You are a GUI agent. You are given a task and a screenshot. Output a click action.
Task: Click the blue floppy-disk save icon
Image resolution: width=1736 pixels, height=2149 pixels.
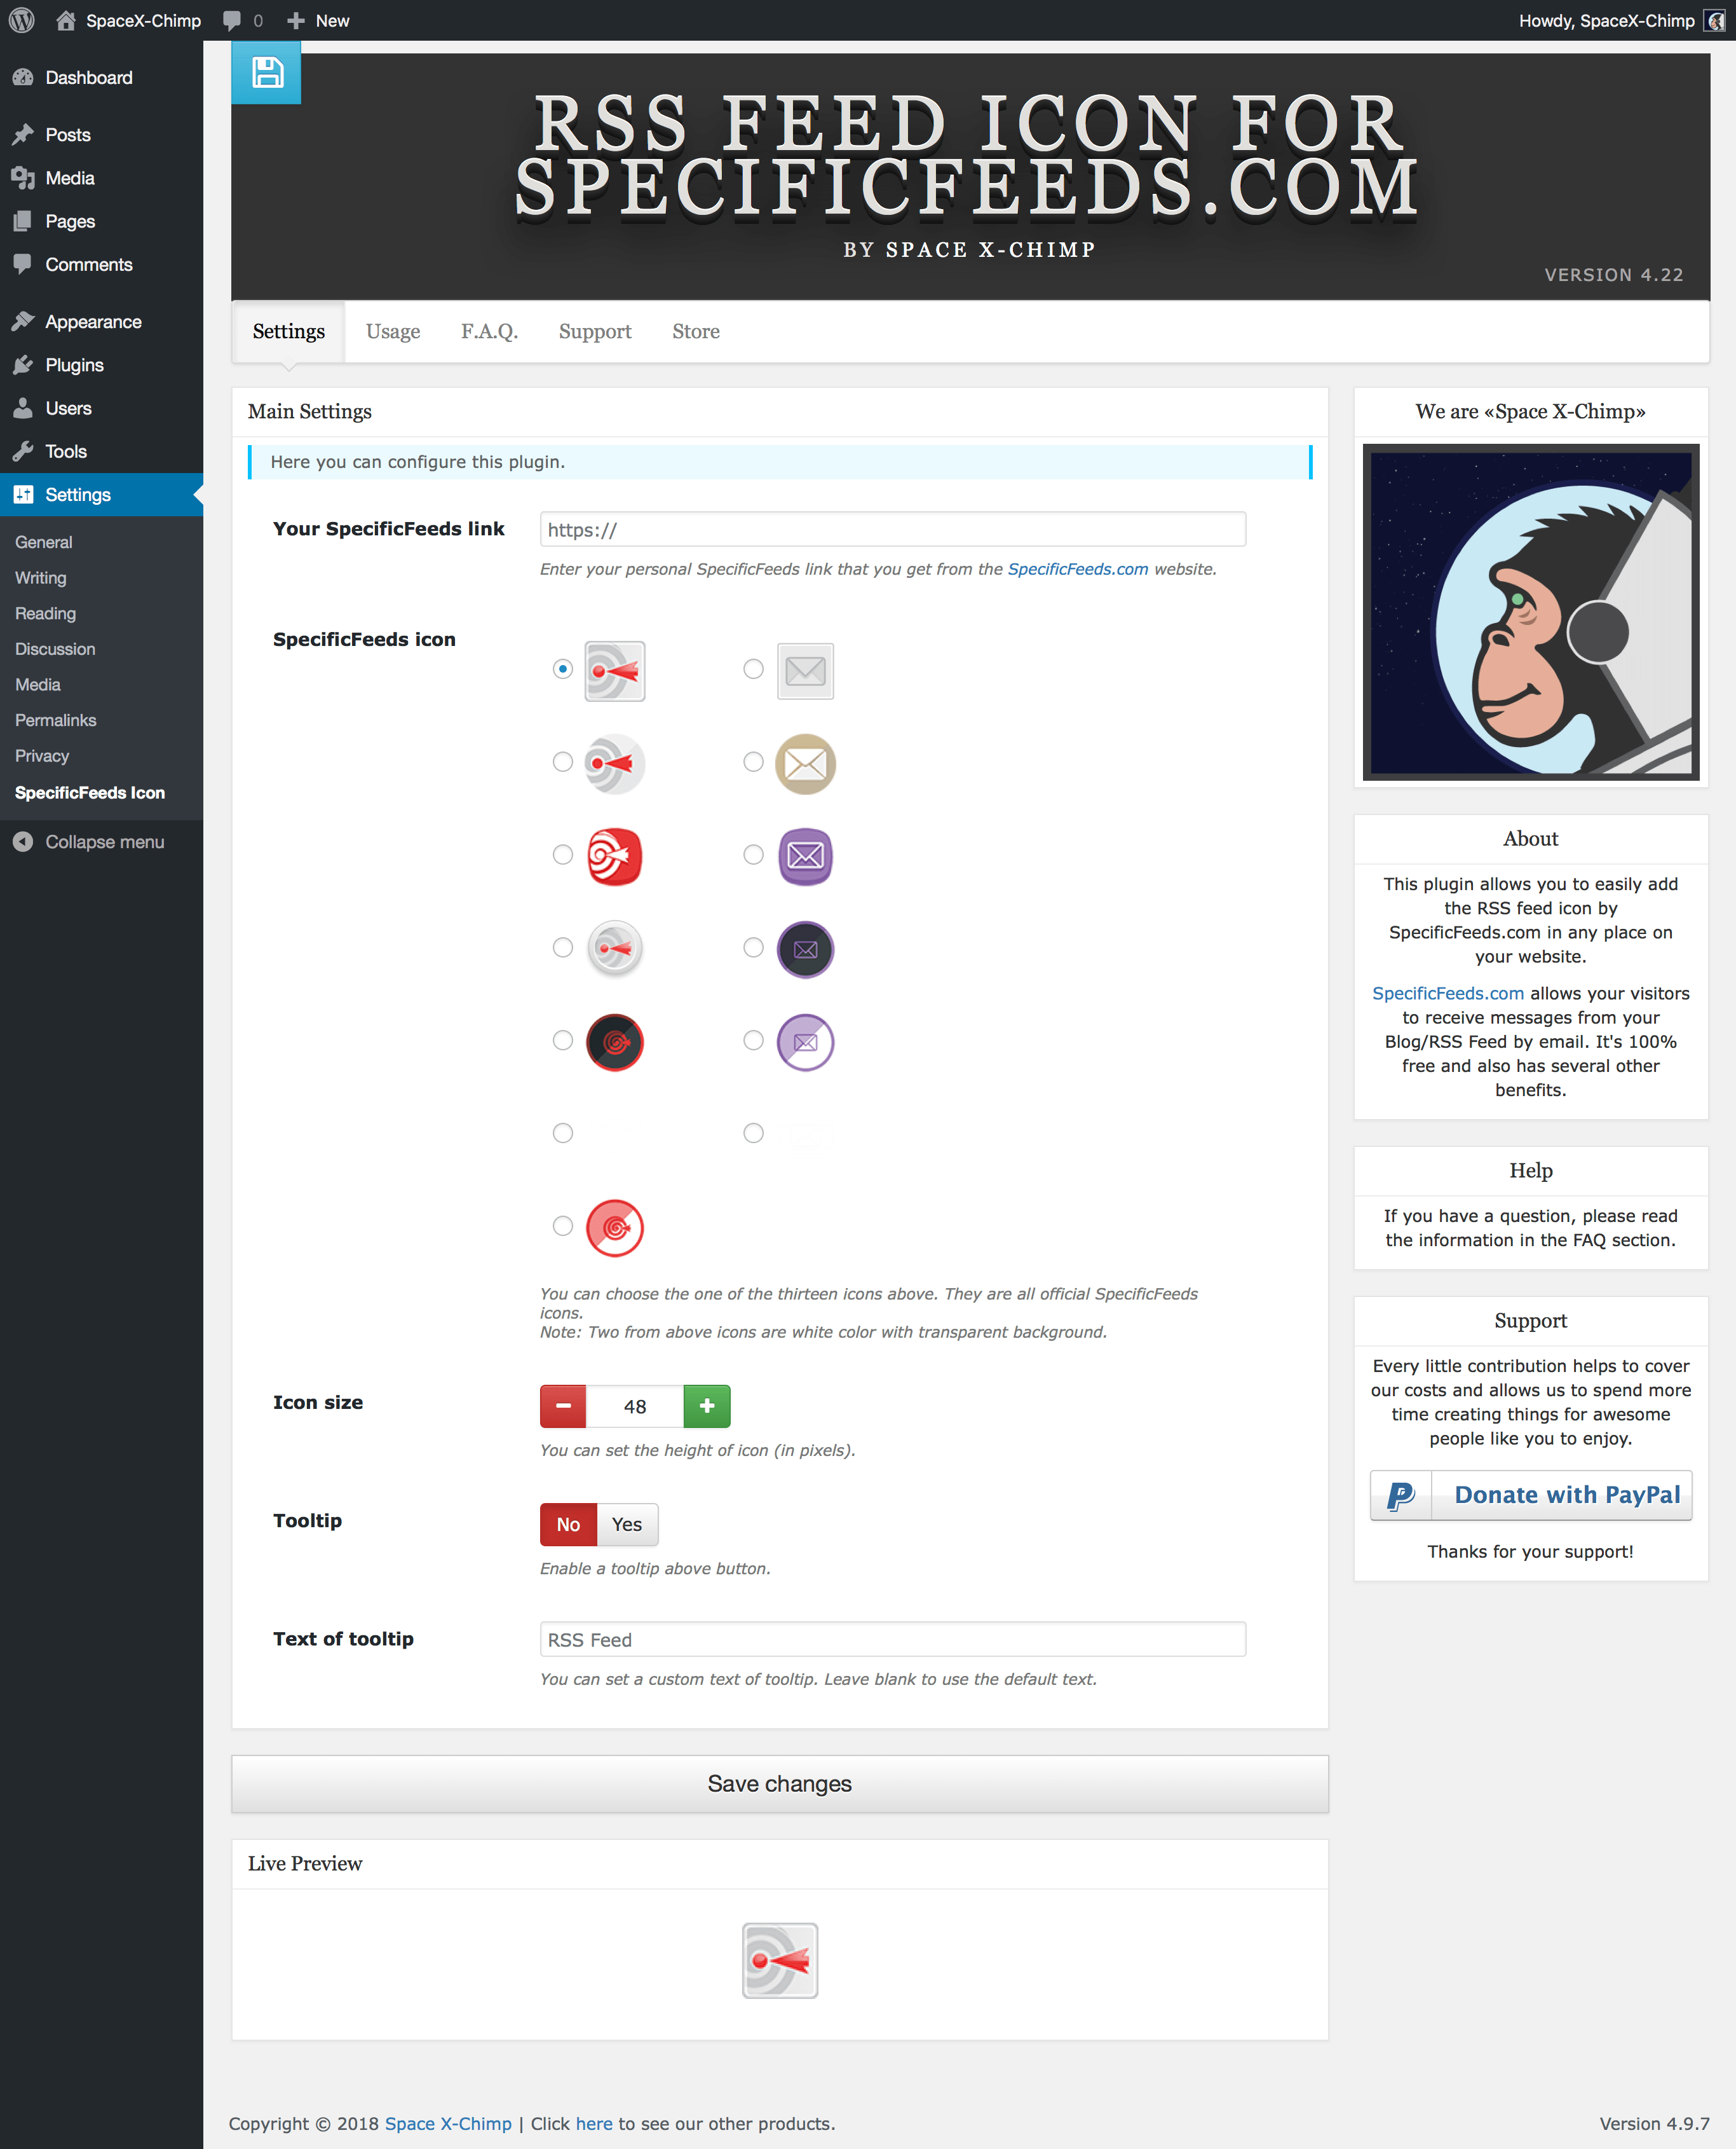coord(266,72)
